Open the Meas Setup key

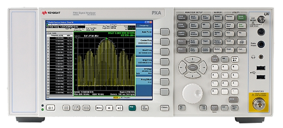(194, 50)
